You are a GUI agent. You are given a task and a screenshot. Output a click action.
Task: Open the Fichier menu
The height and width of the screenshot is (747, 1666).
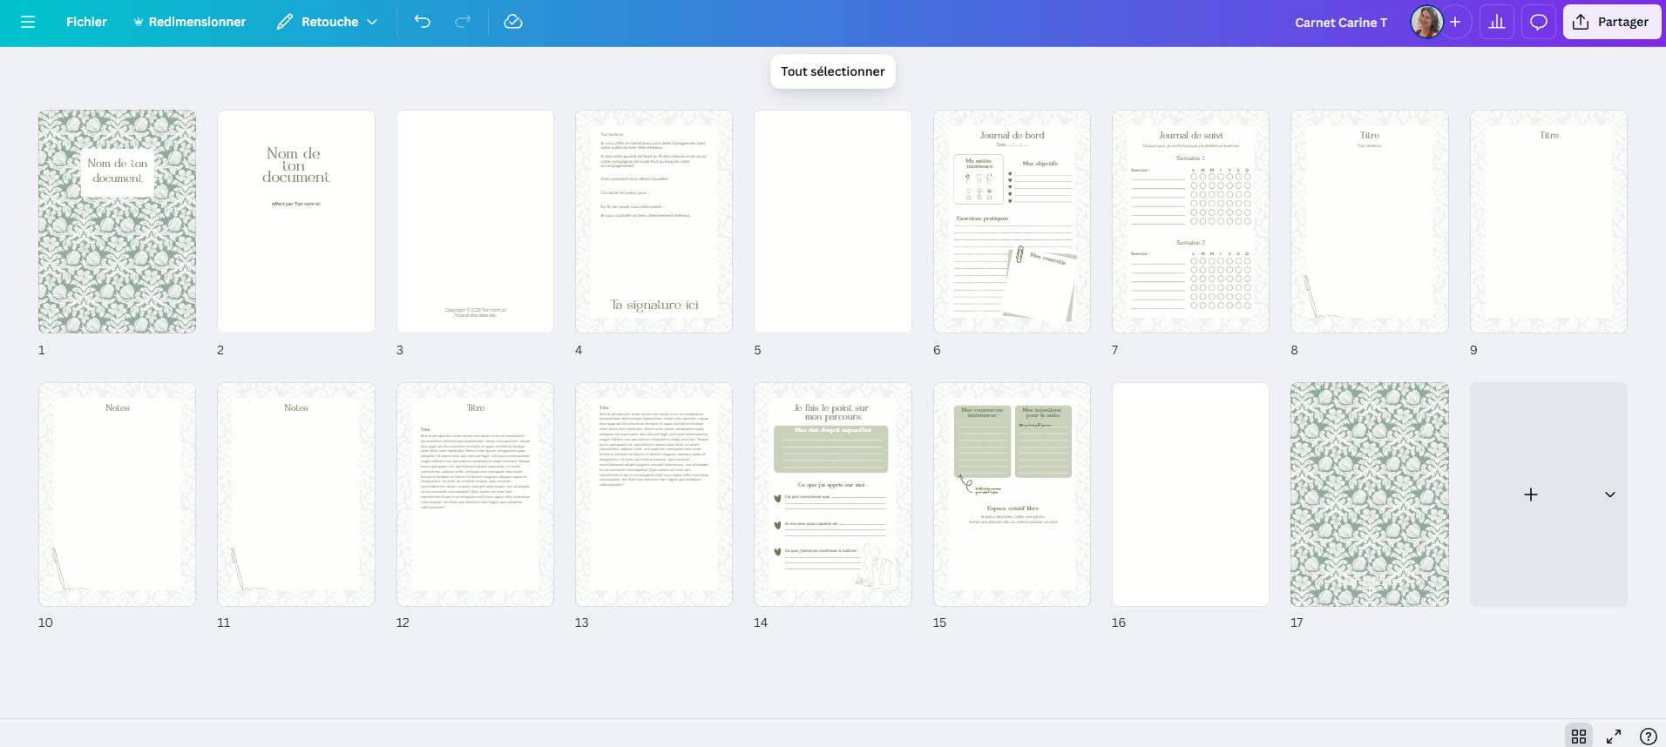click(x=86, y=22)
